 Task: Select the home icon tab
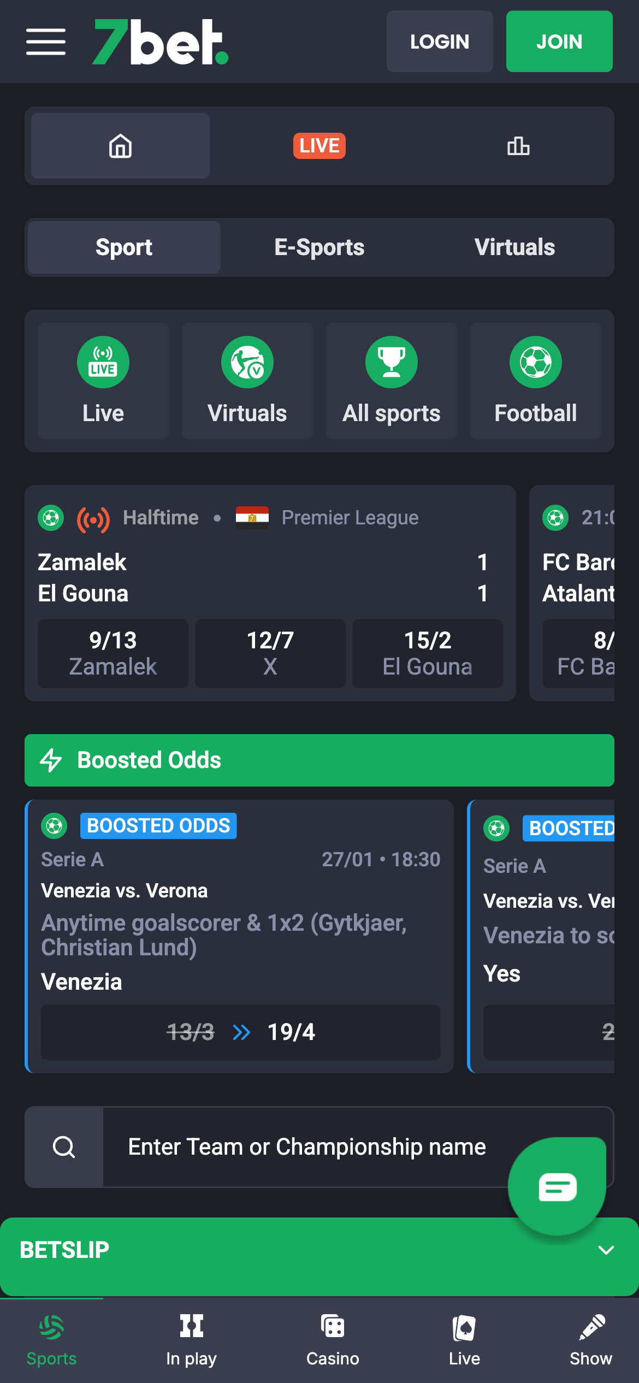[x=120, y=146]
